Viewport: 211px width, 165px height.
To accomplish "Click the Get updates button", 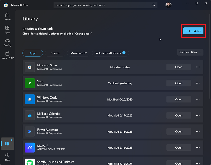I will click(193, 31).
